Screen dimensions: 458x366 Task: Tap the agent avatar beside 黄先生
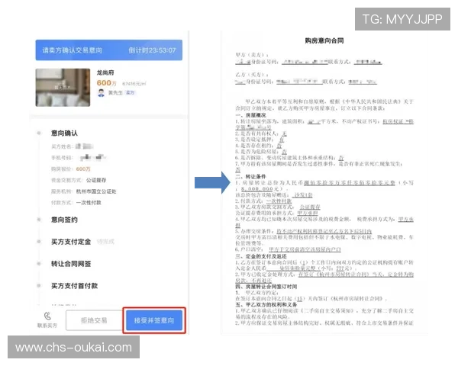[101, 93]
